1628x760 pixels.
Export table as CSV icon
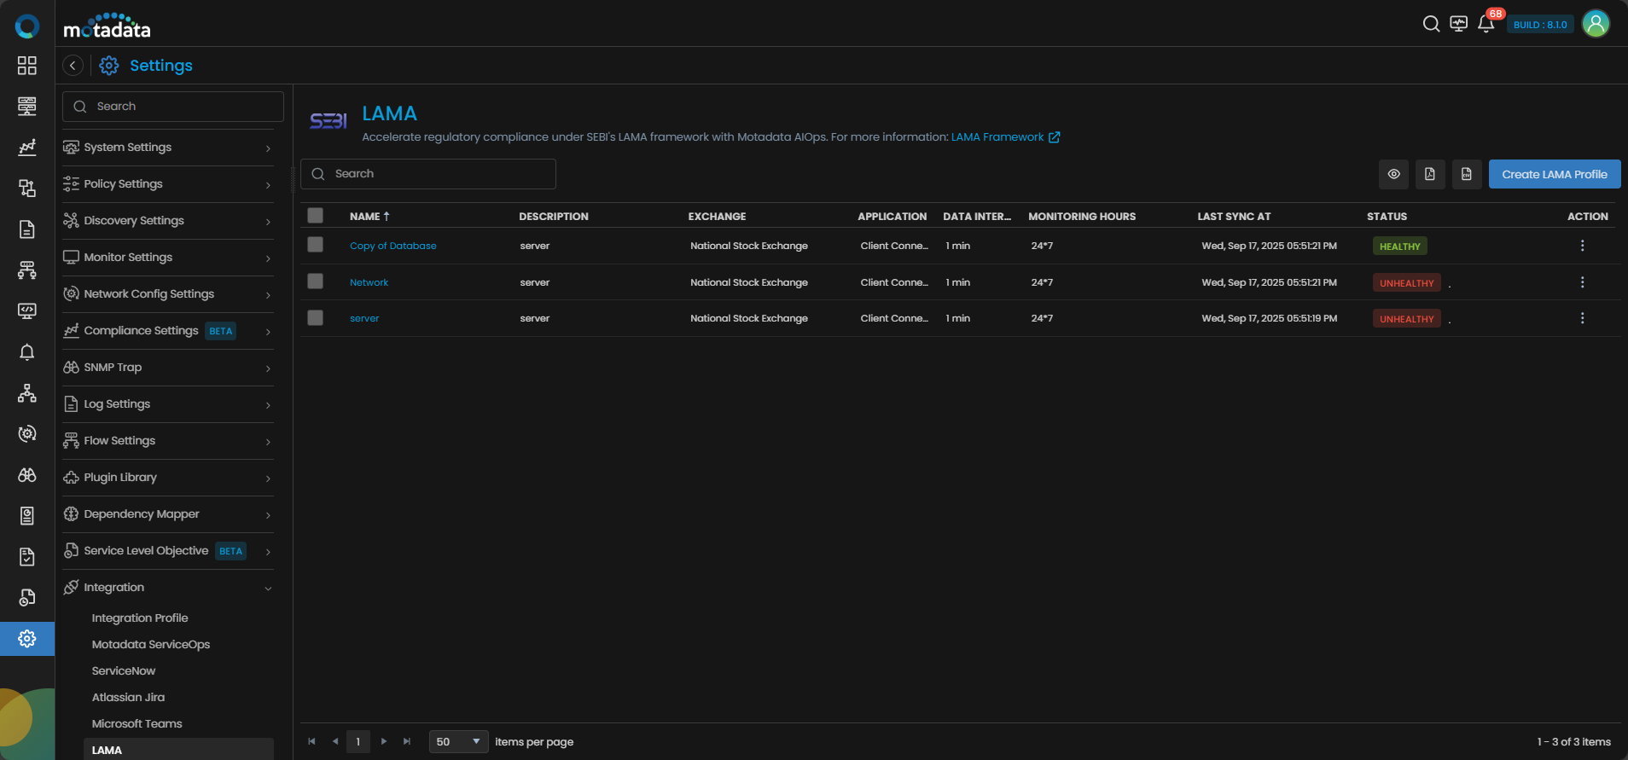click(x=1466, y=174)
